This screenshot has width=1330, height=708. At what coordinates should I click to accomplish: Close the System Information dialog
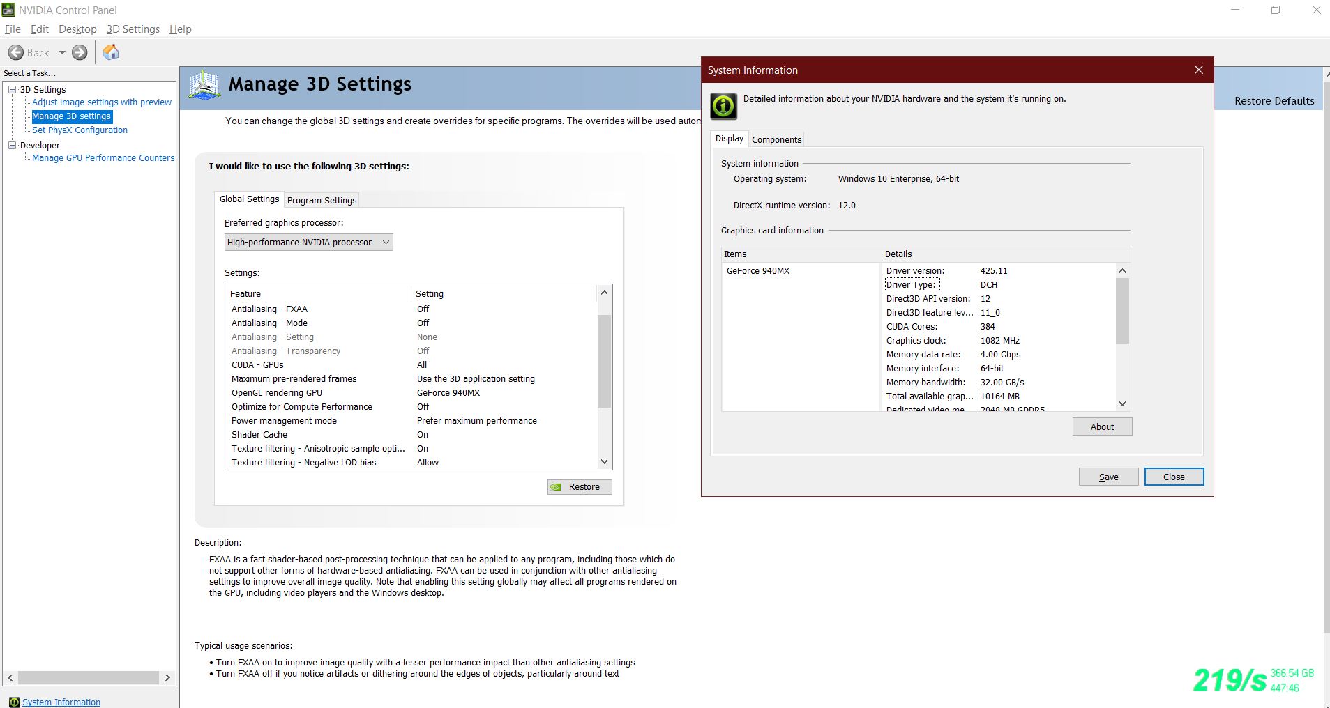coord(1199,70)
